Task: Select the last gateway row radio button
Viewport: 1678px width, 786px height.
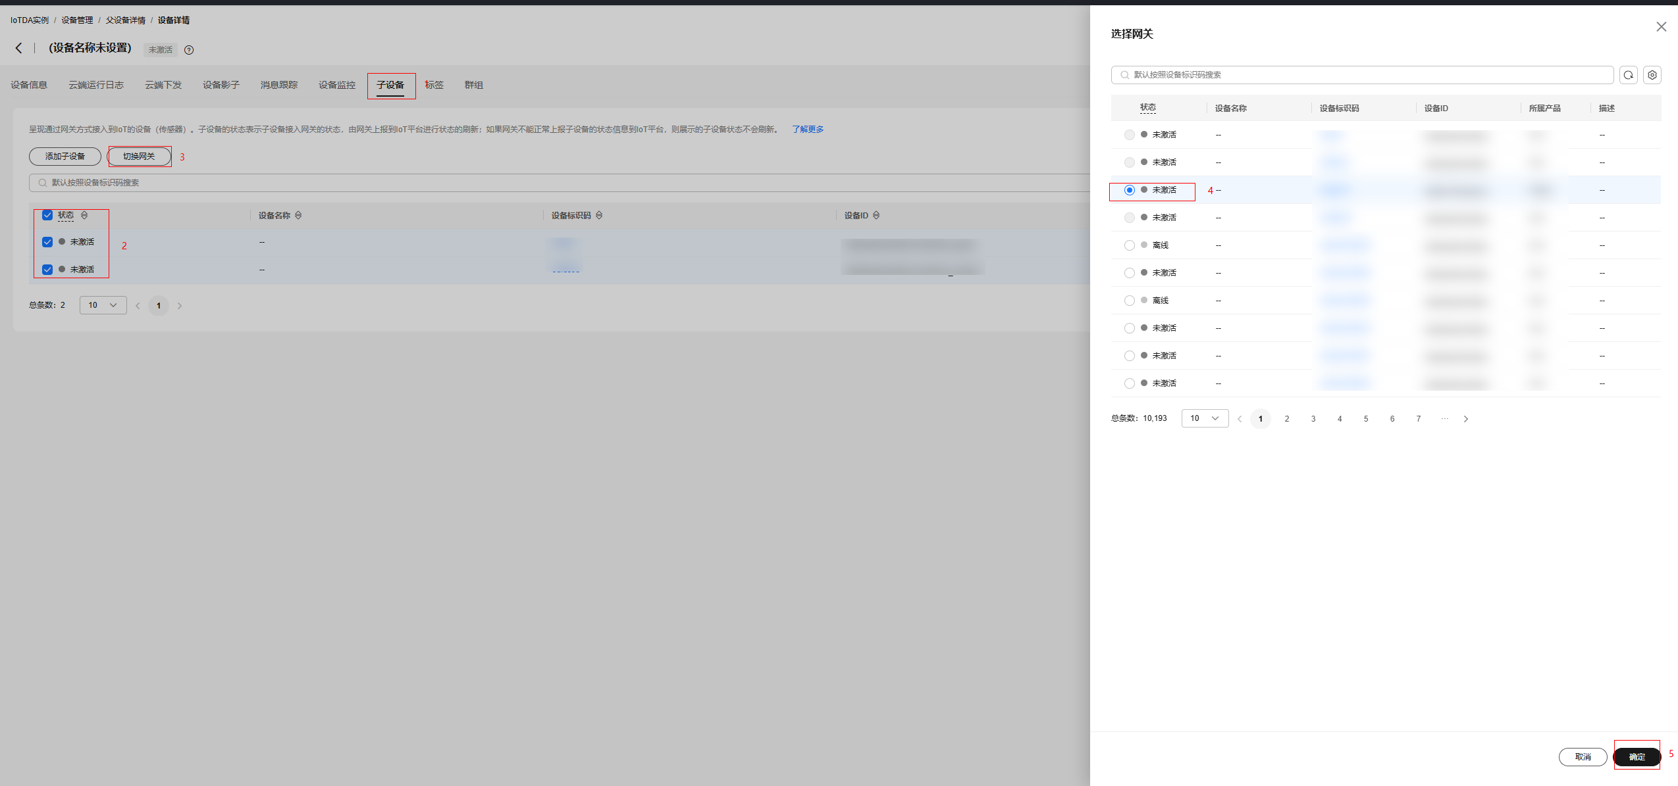Action: coord(1130,383)
